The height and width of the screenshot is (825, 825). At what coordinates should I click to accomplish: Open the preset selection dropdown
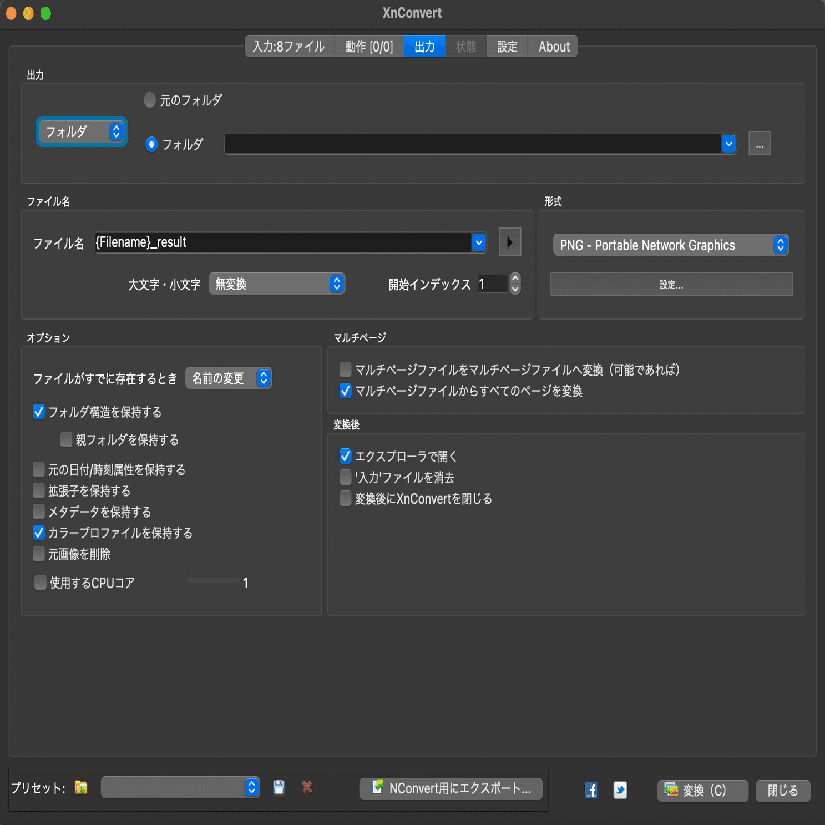[x=180, y=787]
